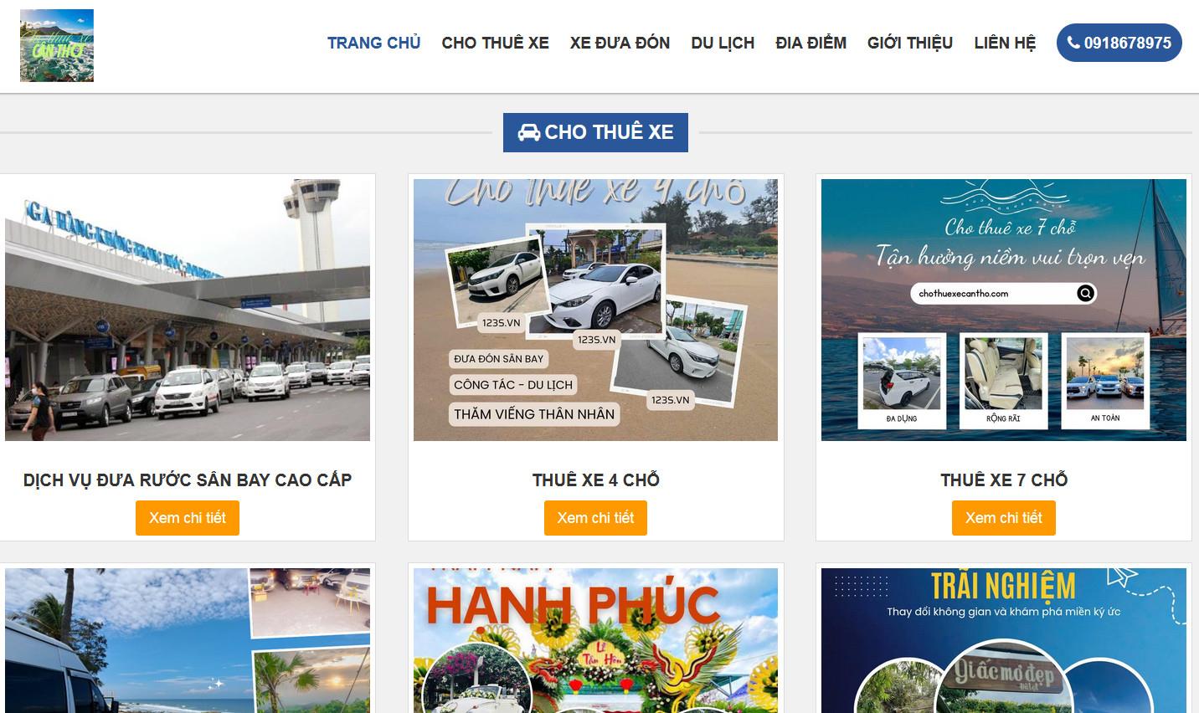Screen dimensions: 1199x713
Task: Open the airport terminal thumbnail image
Action: point(188,310)
